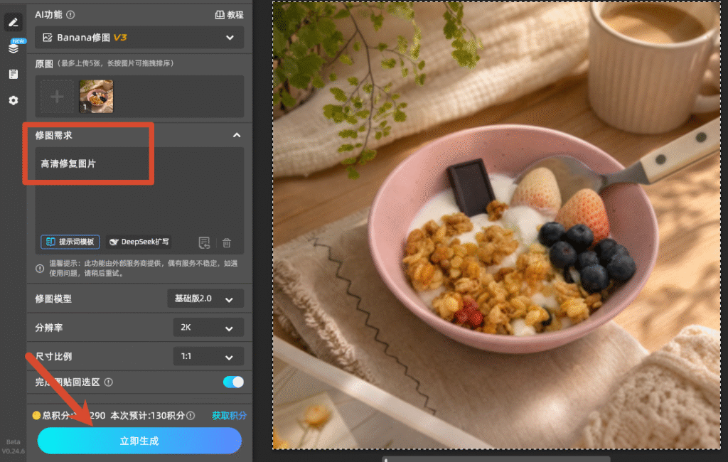728x462 pixels.
Task: Click the trash icon to clear prompt
Action: click(x=227, y=242)
